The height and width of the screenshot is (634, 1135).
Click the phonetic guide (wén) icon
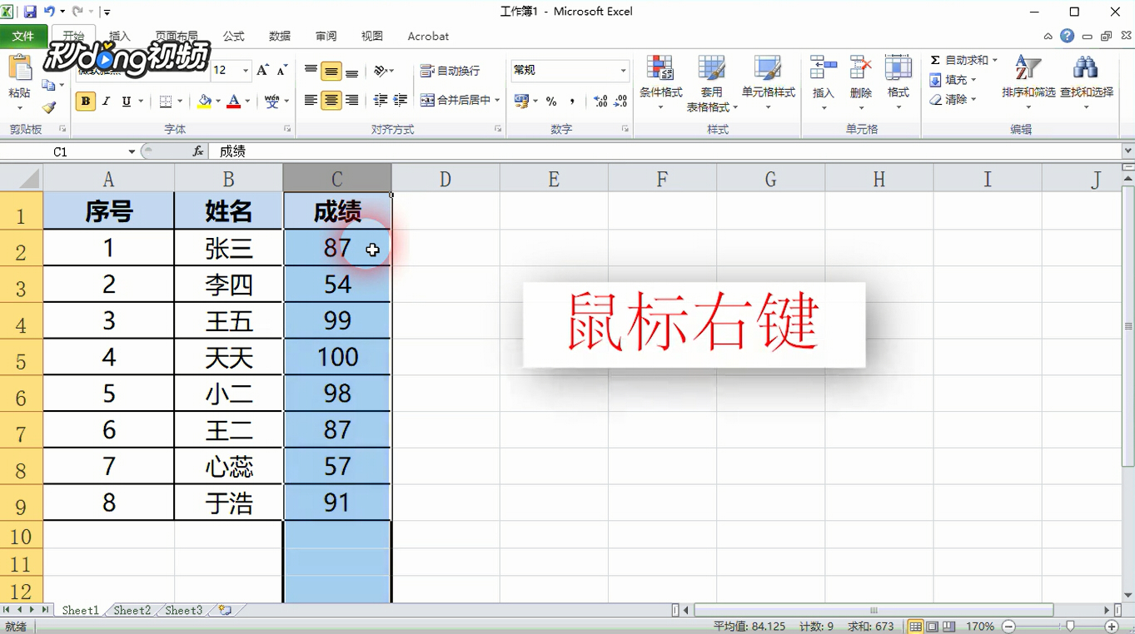pos(271,102)
